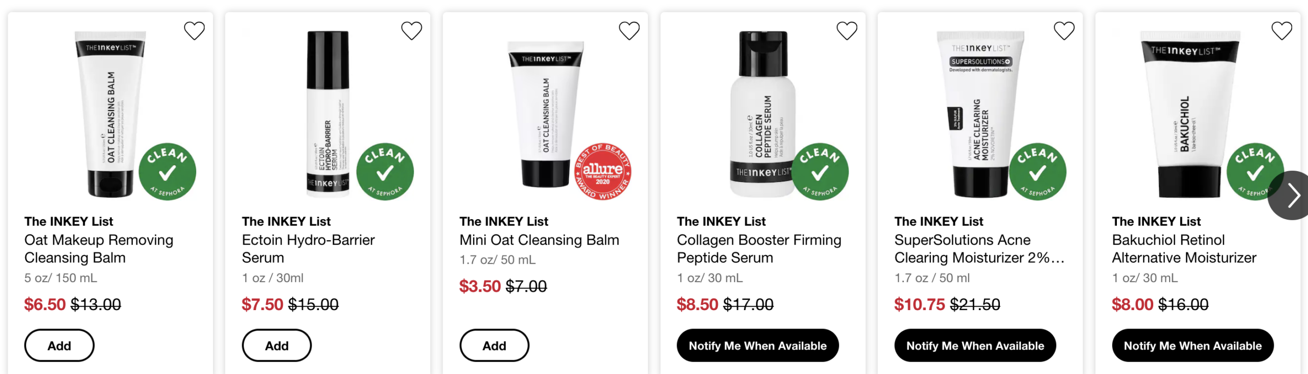
Task: Add Ectoin Hydro-Barrier Serum to basket
Action: pyautogui.click(x=276, y=345)
